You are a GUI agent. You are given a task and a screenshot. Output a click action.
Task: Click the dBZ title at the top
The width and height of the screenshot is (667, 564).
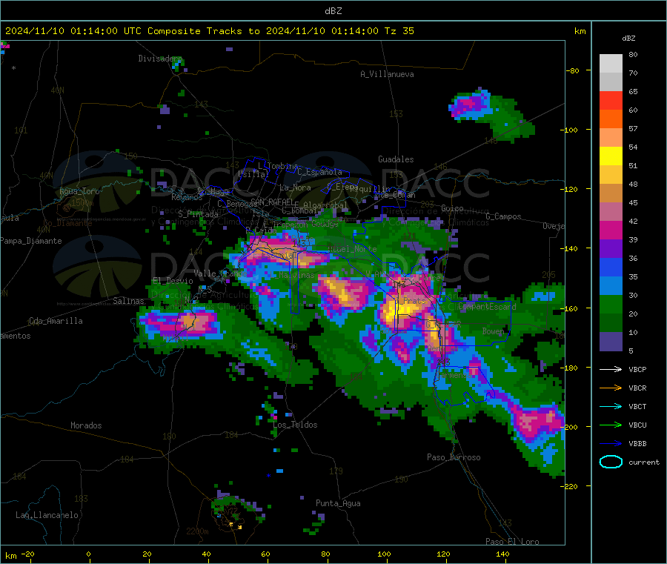333,11
